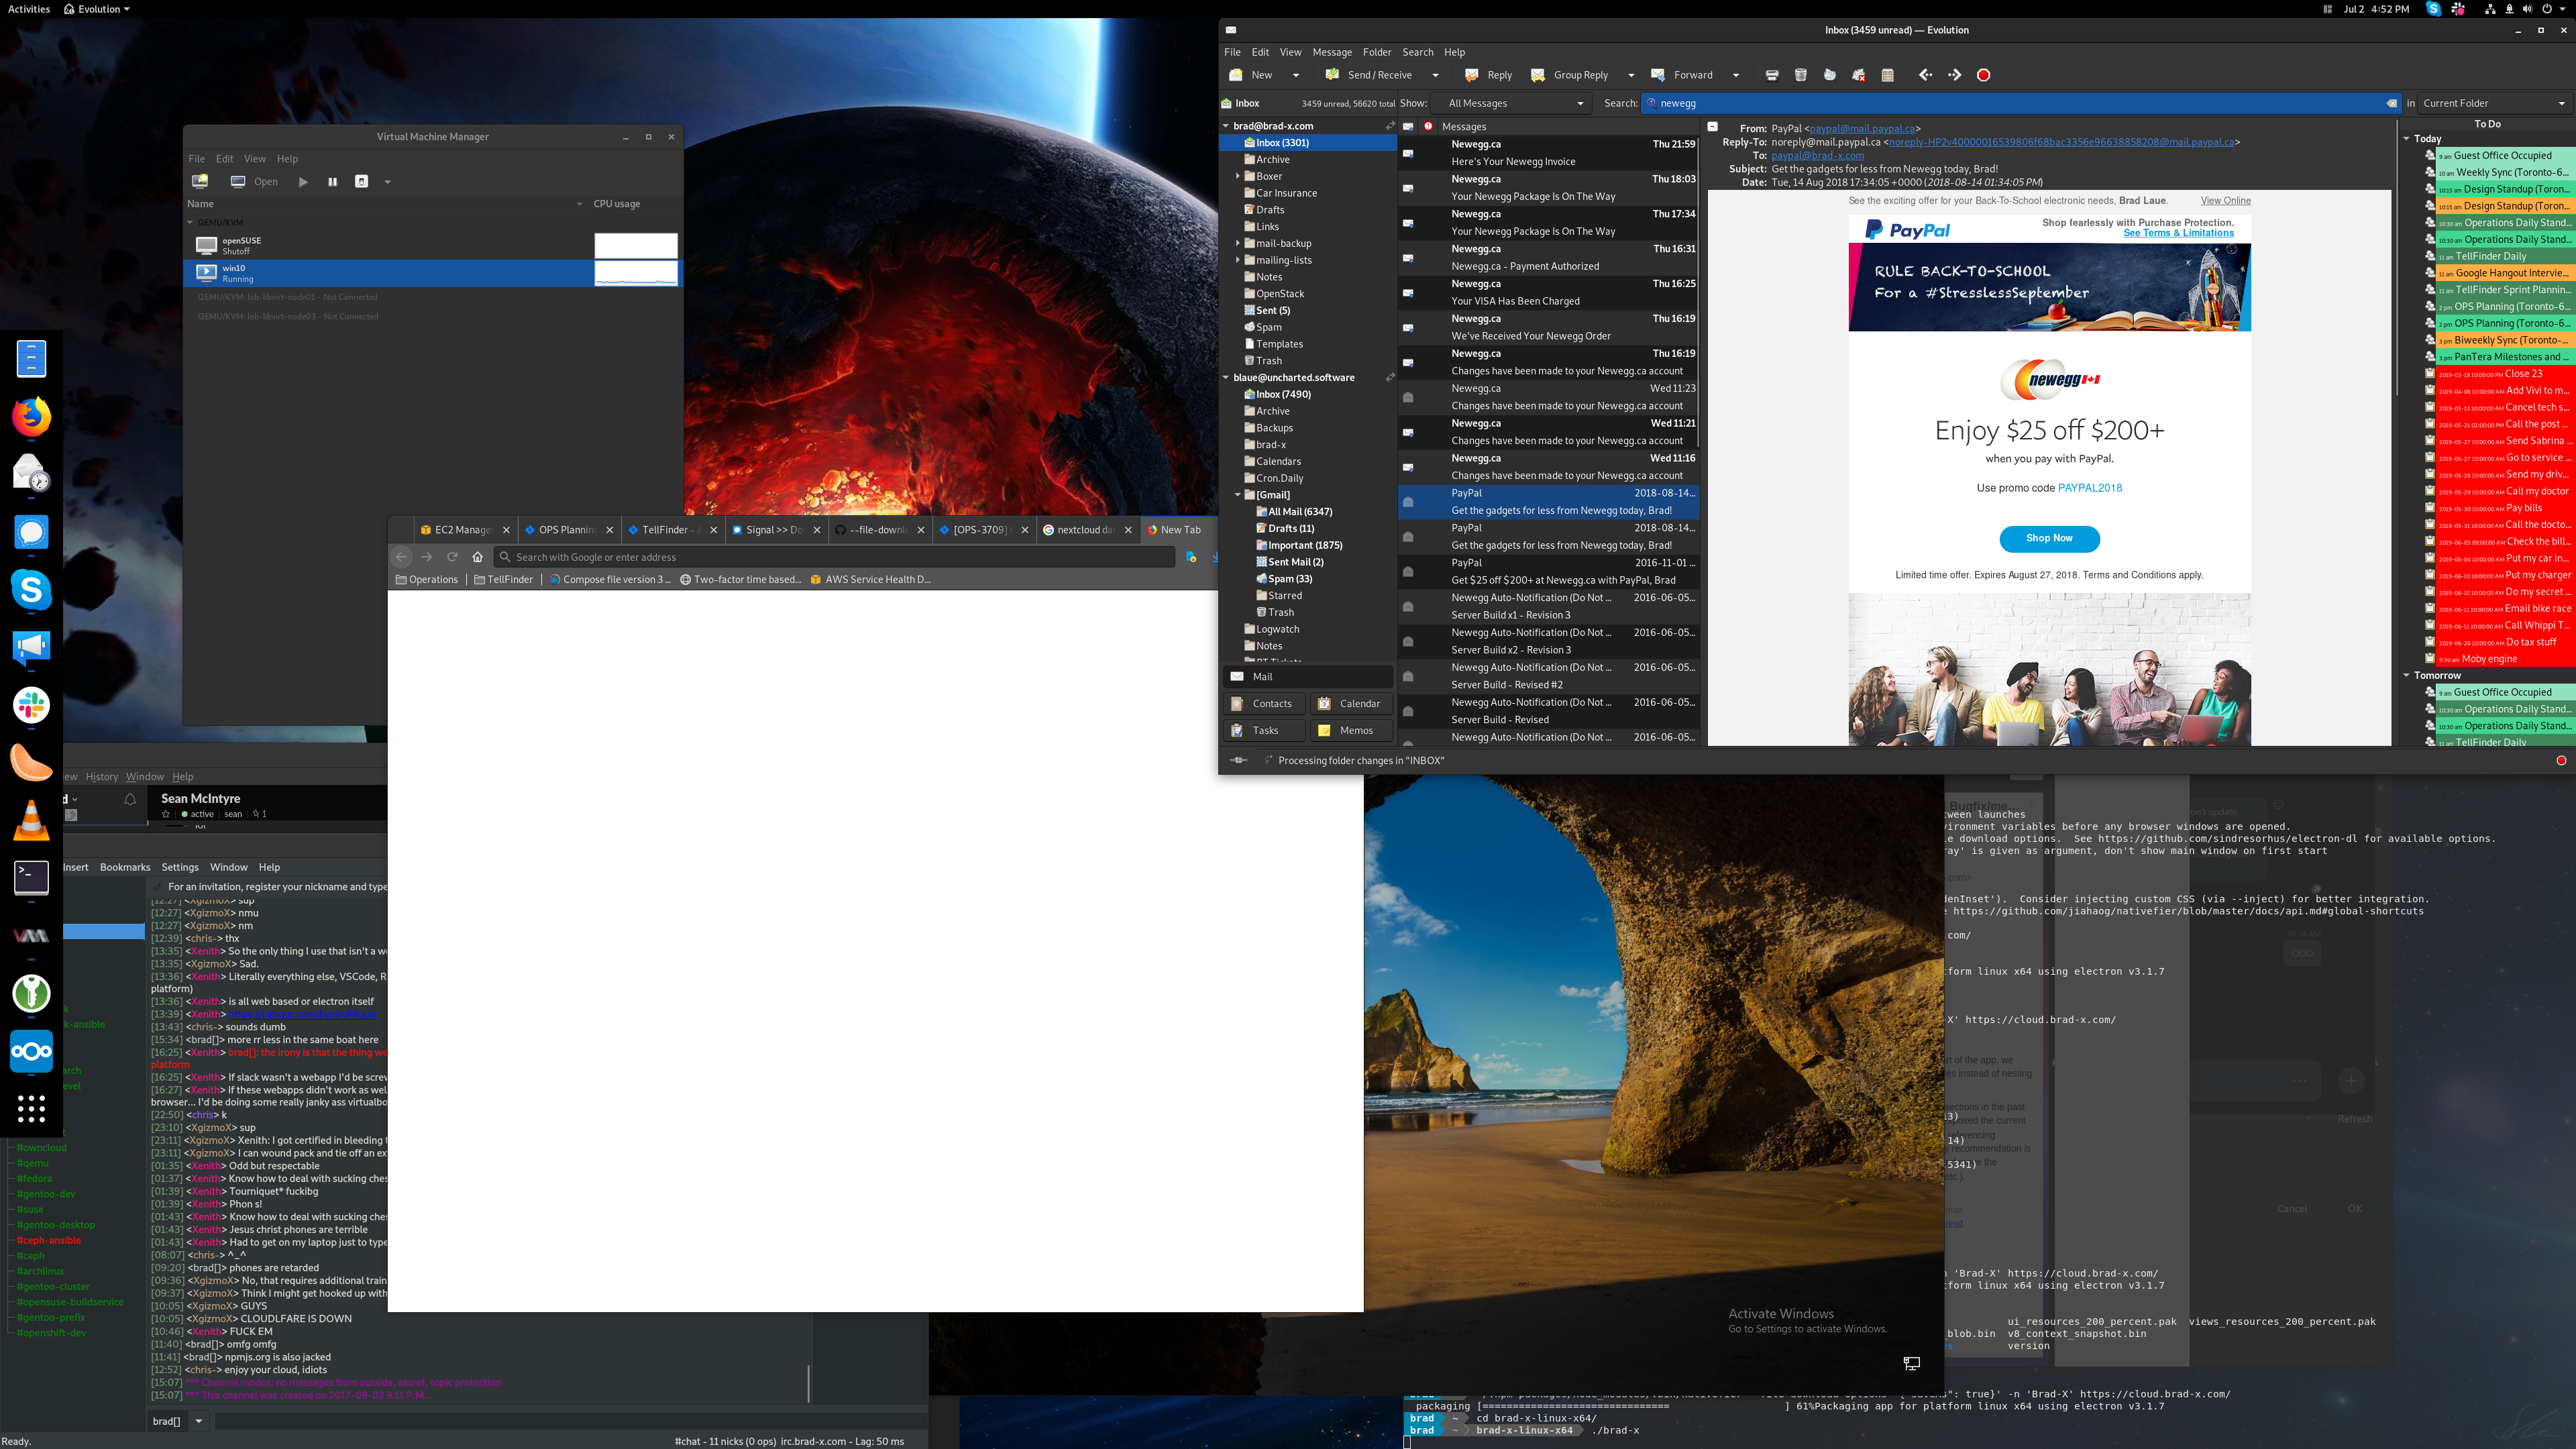Open VLC media player from the dock
This screenshot has width=2576, height=1449.
click(x=31, y=820)
